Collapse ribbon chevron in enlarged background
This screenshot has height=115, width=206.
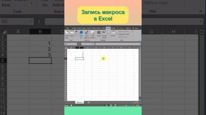point(201,11)
